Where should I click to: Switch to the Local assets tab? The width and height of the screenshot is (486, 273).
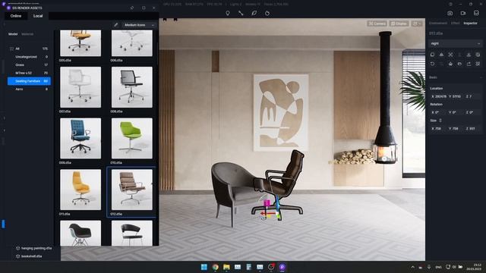point(38,16)
